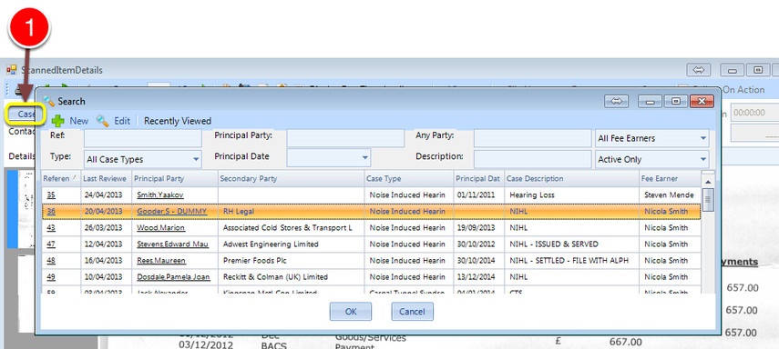This screenshot has width=779, height=349.
Task: Sort by Principal Date column header
Action: coord(479,178)
